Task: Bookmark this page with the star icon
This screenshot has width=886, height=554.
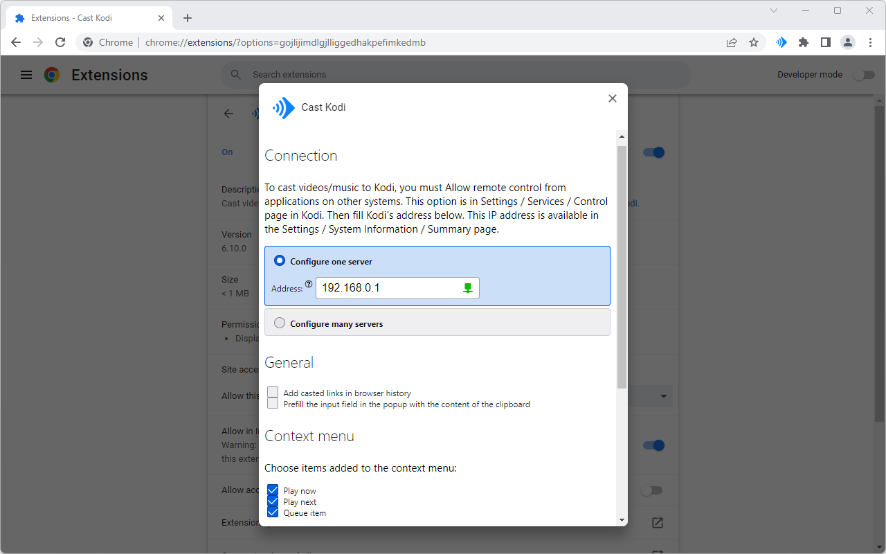Action: (754, 42)
